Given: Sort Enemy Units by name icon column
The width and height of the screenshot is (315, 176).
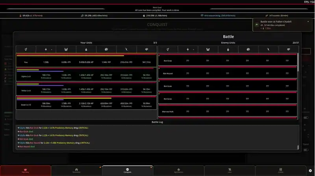Looking at the screenshot, I should [x=168, y=49].
